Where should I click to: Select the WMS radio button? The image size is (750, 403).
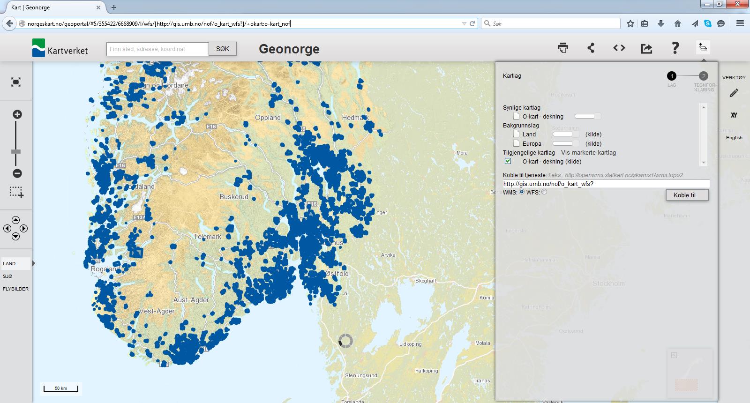point(522,192)
